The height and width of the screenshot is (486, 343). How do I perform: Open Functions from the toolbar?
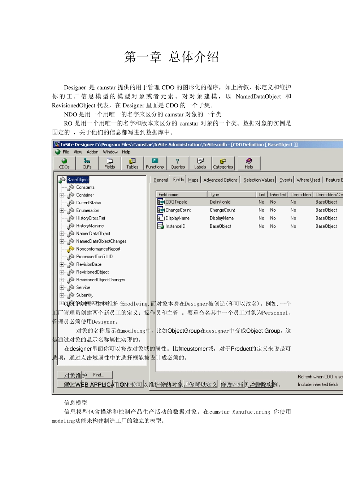pyautogui.click(x=155, y=163)
